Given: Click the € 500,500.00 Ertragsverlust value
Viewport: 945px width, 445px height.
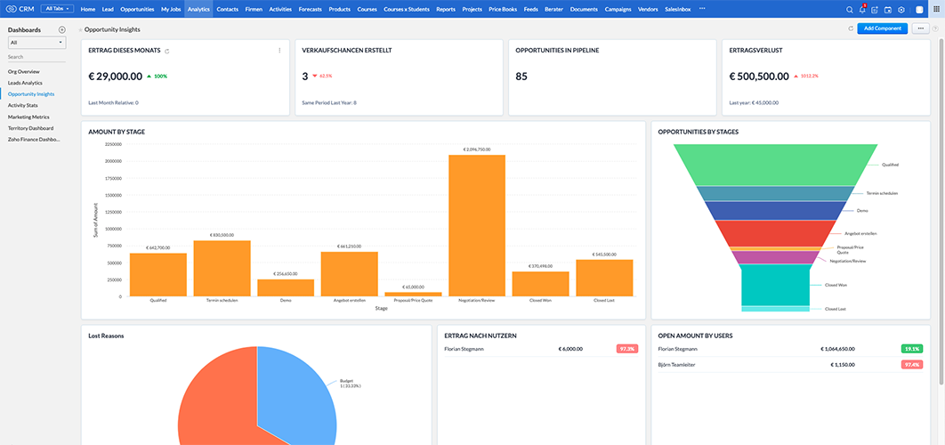Looking at the screenshot, I should pyautogui.click(x=759, y=77).
